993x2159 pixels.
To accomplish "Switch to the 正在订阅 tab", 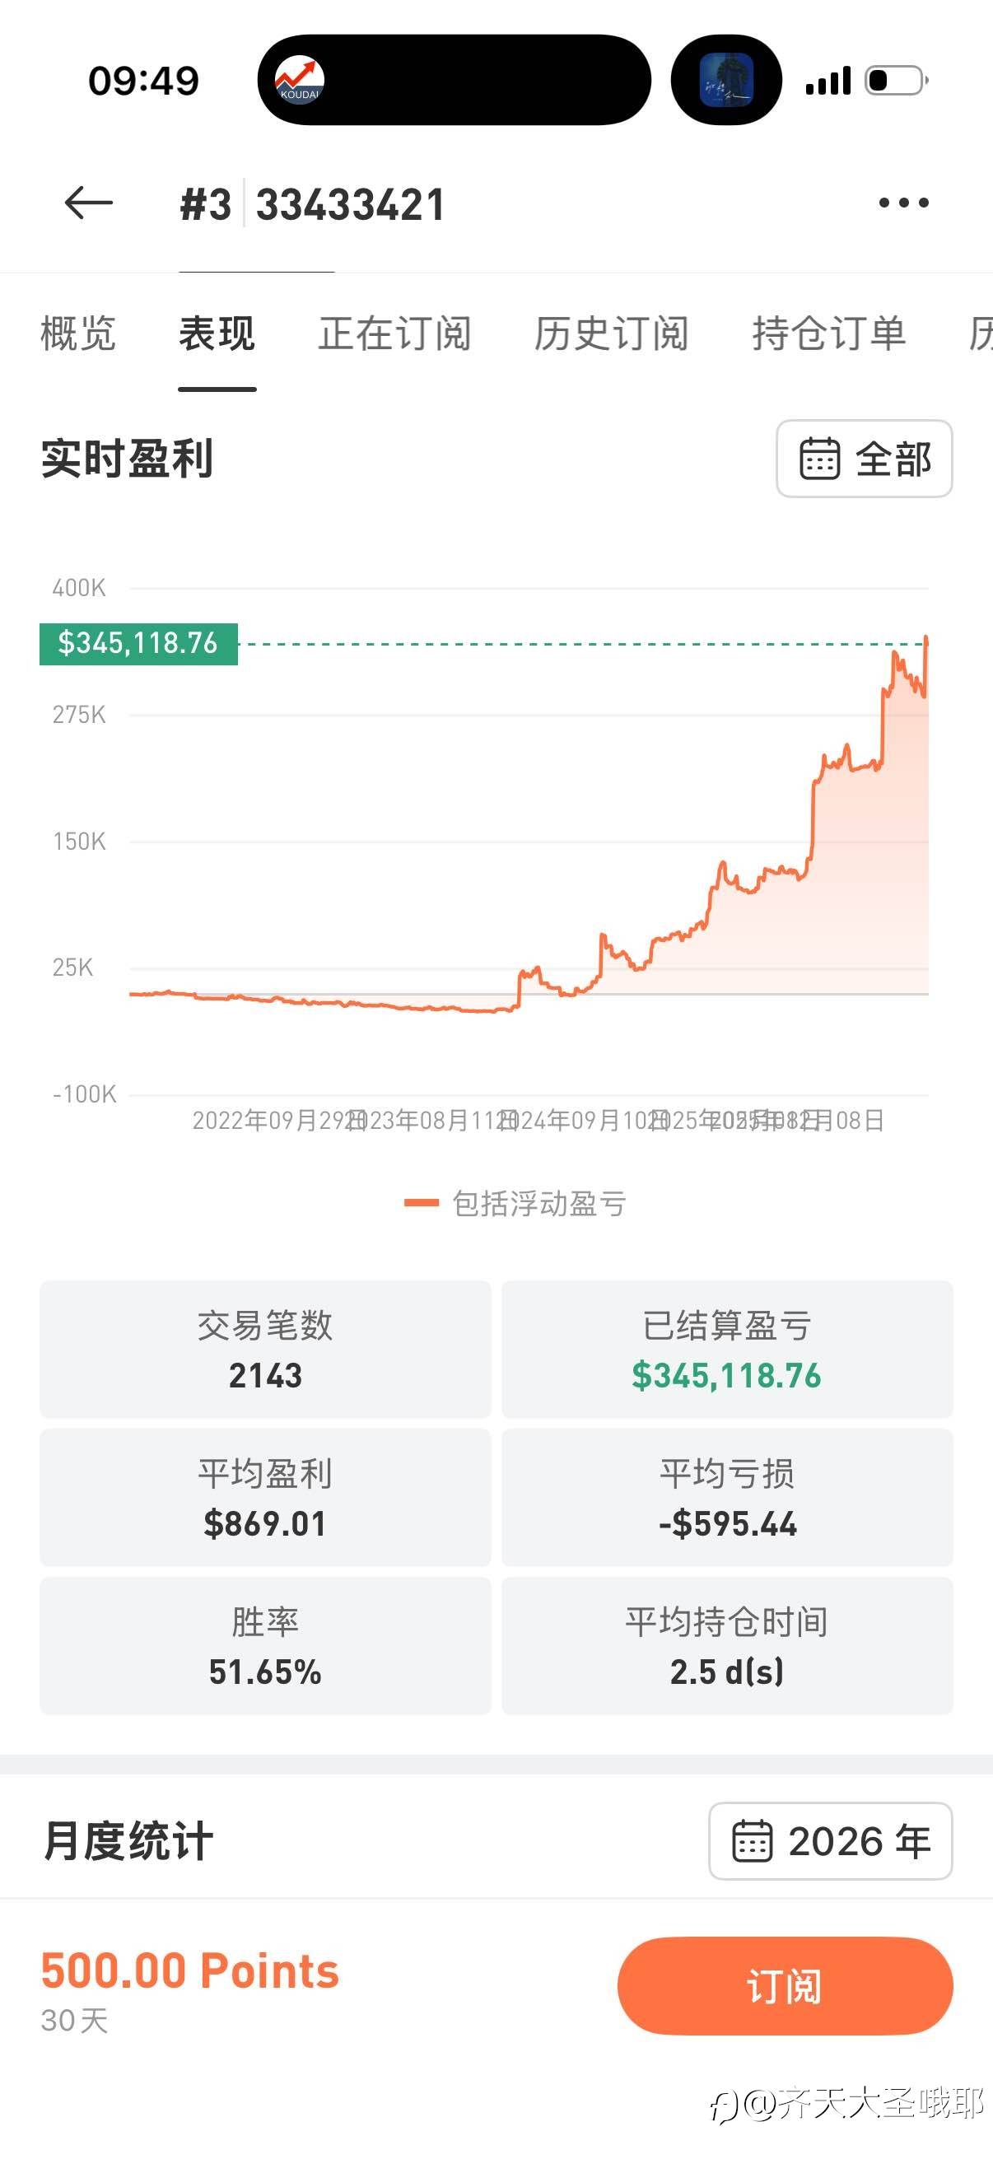I will click(x=394, y=333).
